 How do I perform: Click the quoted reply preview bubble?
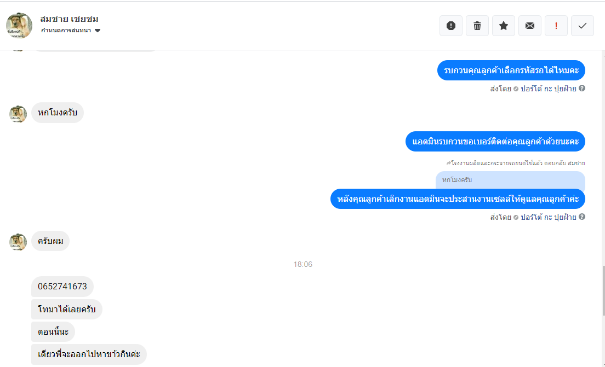[x=510, y=180]
